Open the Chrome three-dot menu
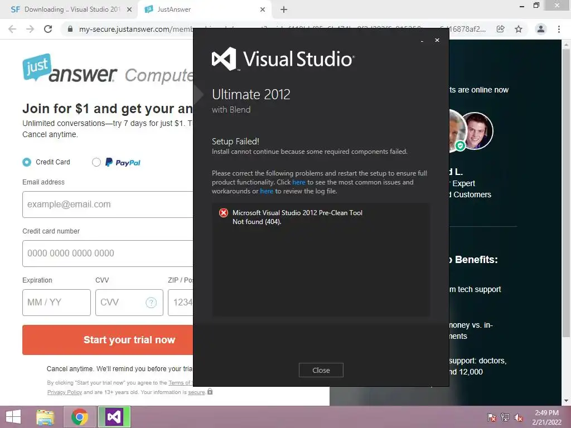 click(x=559, y=29)
